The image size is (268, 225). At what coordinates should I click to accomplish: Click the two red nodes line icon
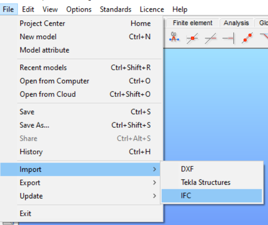tap(247, 38)
